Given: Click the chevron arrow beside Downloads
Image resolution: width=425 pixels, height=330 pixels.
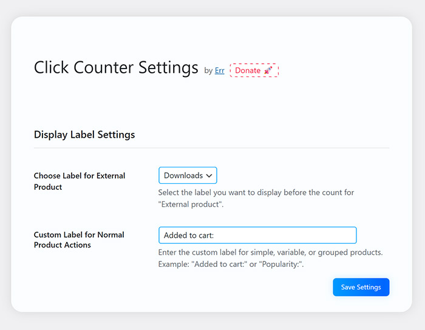Looking at the screenshot, I should tap(209, 175).
